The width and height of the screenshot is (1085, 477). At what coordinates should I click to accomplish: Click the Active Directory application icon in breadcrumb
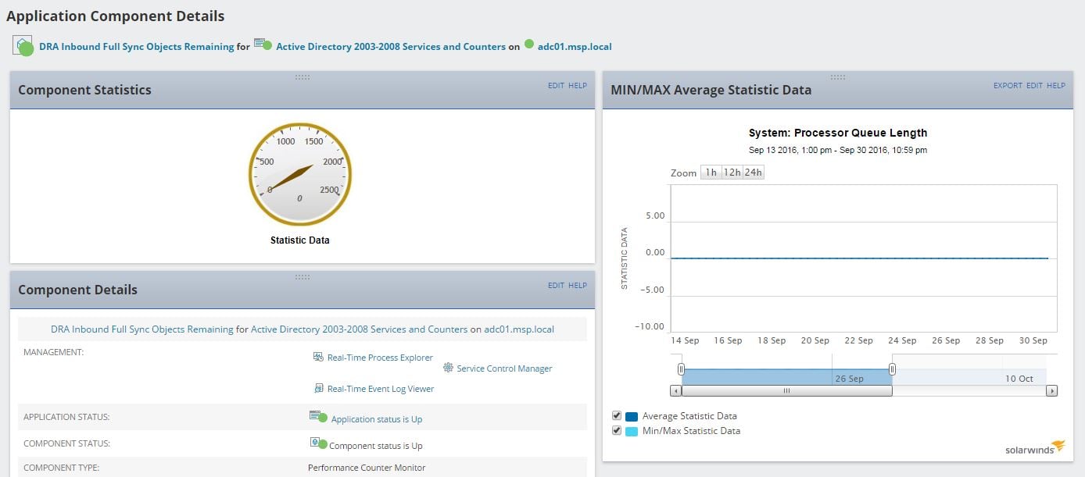point(263,45)
